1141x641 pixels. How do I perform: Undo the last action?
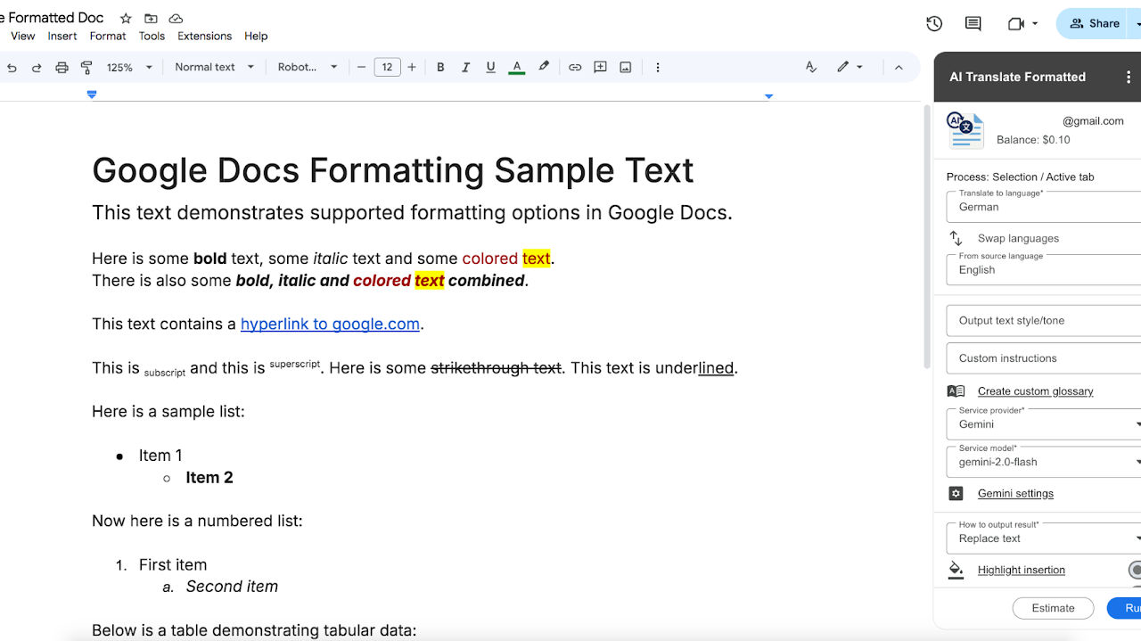click(x=12, y=68)
